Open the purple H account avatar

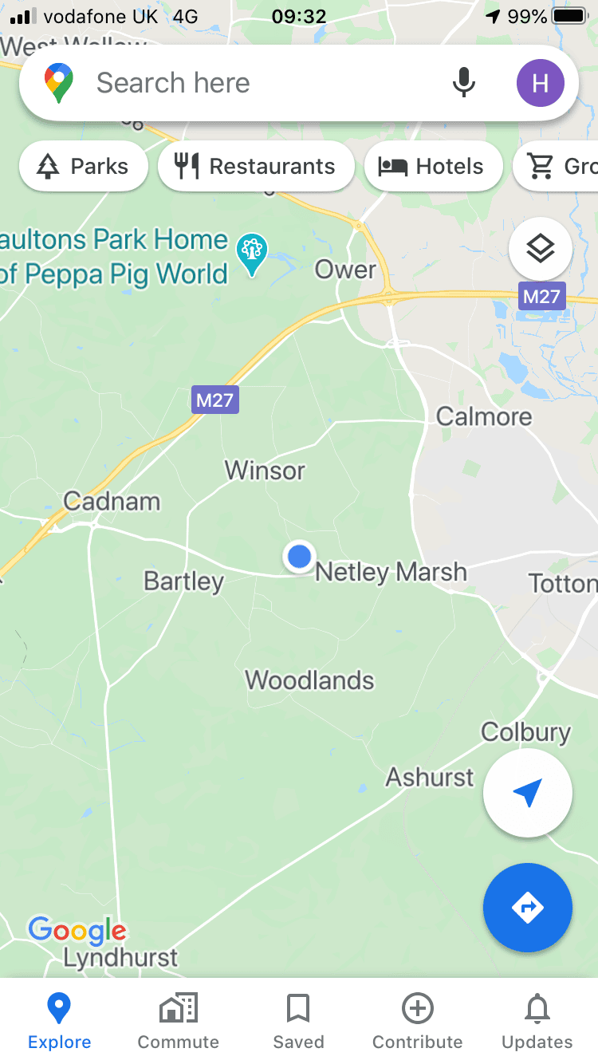[541, 83]
